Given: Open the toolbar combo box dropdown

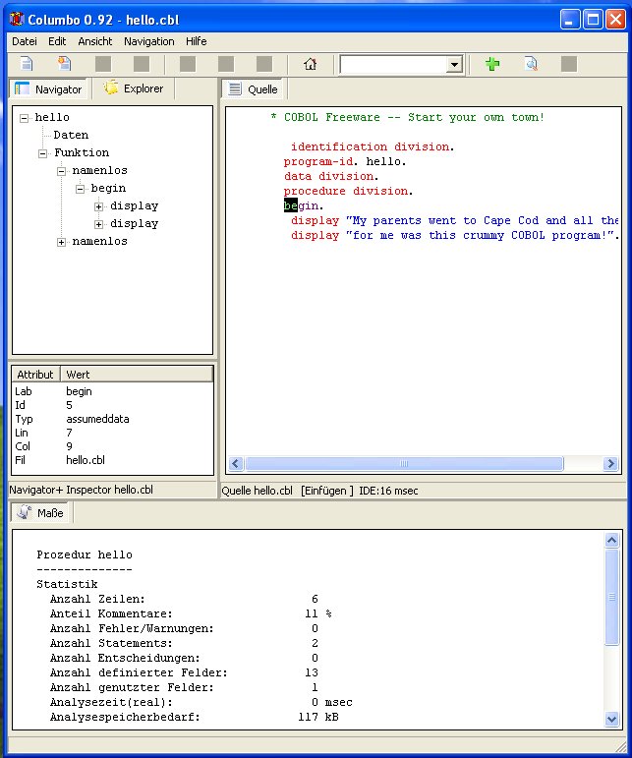Looking at the screenshot, I should 454,65.
